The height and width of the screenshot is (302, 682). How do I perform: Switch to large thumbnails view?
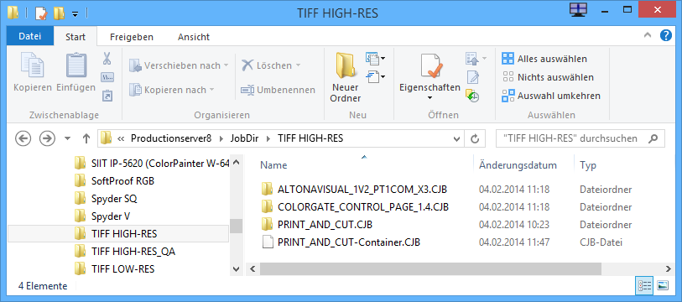(663, 285)
